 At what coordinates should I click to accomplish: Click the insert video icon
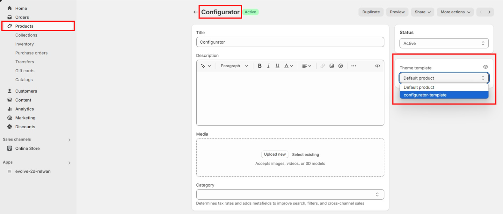[340, 66]
